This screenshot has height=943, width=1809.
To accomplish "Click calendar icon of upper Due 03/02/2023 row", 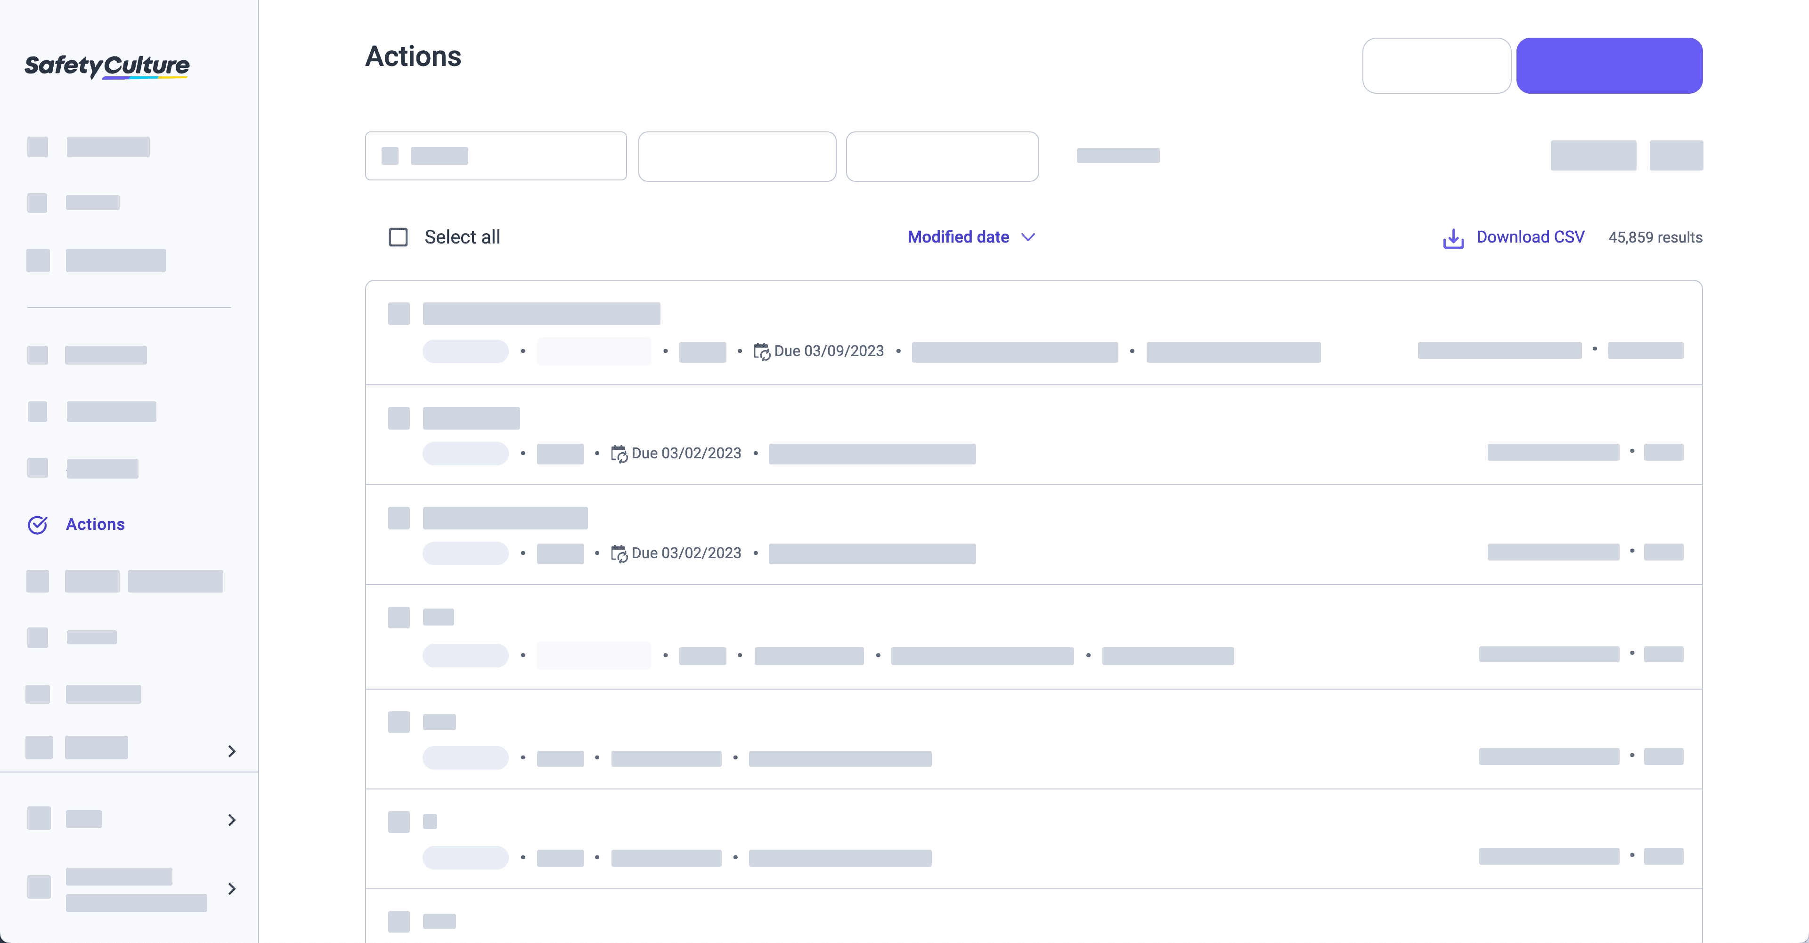I will point(619,454).
